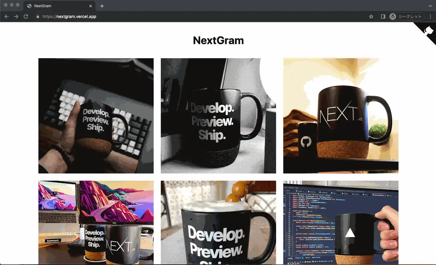Click the NextGram page title
This screenshot has width=436, height=265.
click(218, 40)
